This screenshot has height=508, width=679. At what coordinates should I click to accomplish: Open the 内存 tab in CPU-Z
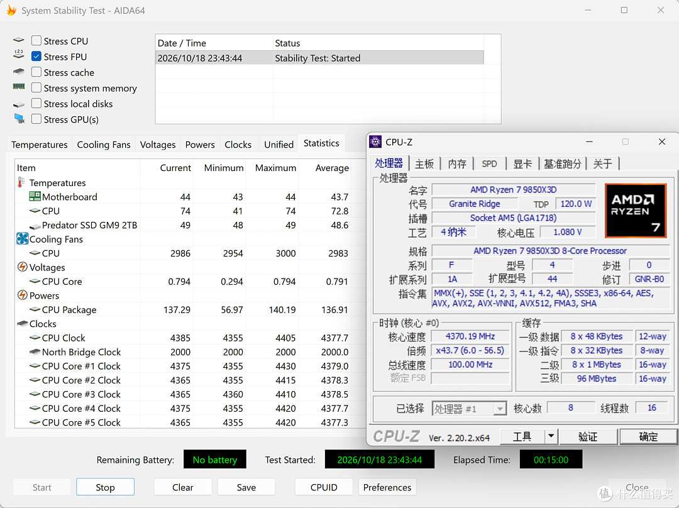457,163
